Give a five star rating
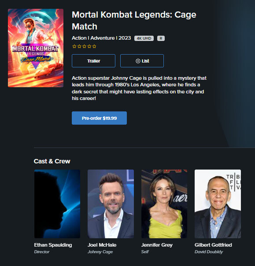 94,46
